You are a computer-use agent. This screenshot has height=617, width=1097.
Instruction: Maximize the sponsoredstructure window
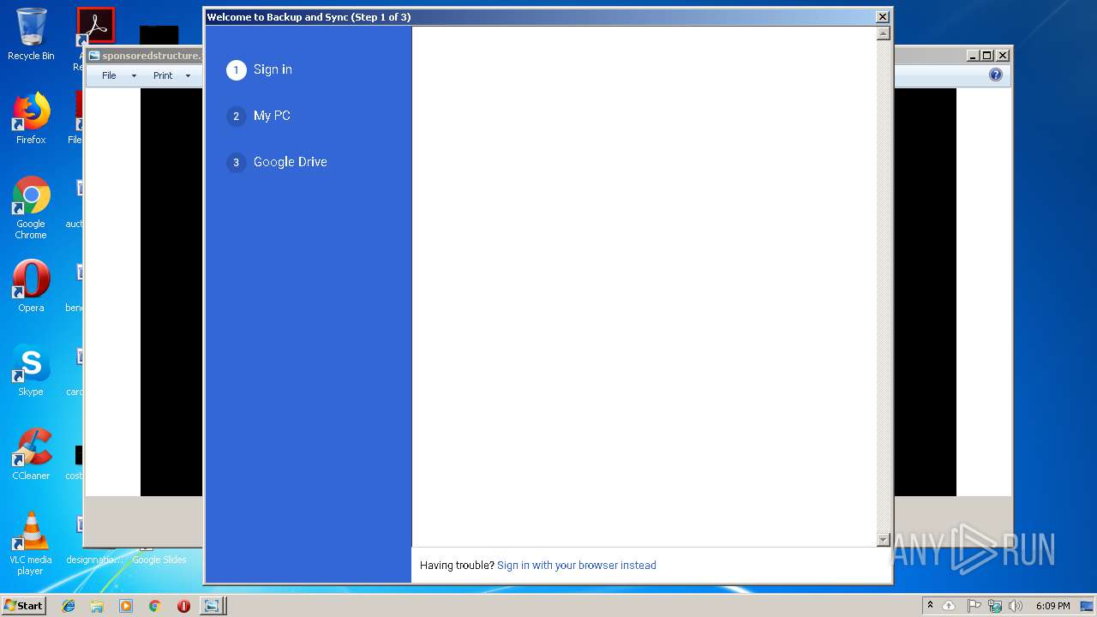(x=987, y=56)
